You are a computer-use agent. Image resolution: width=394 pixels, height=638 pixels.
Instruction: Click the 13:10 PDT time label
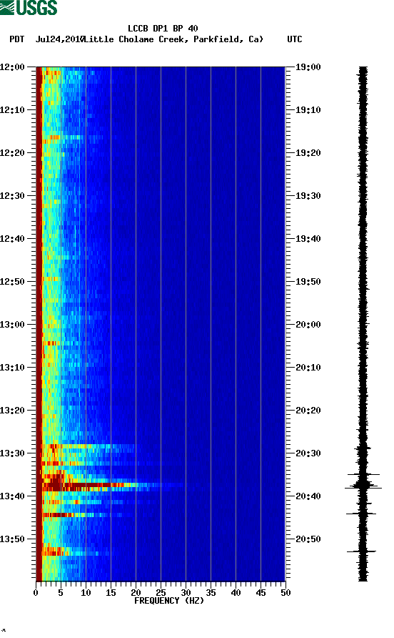coord(13,368)
